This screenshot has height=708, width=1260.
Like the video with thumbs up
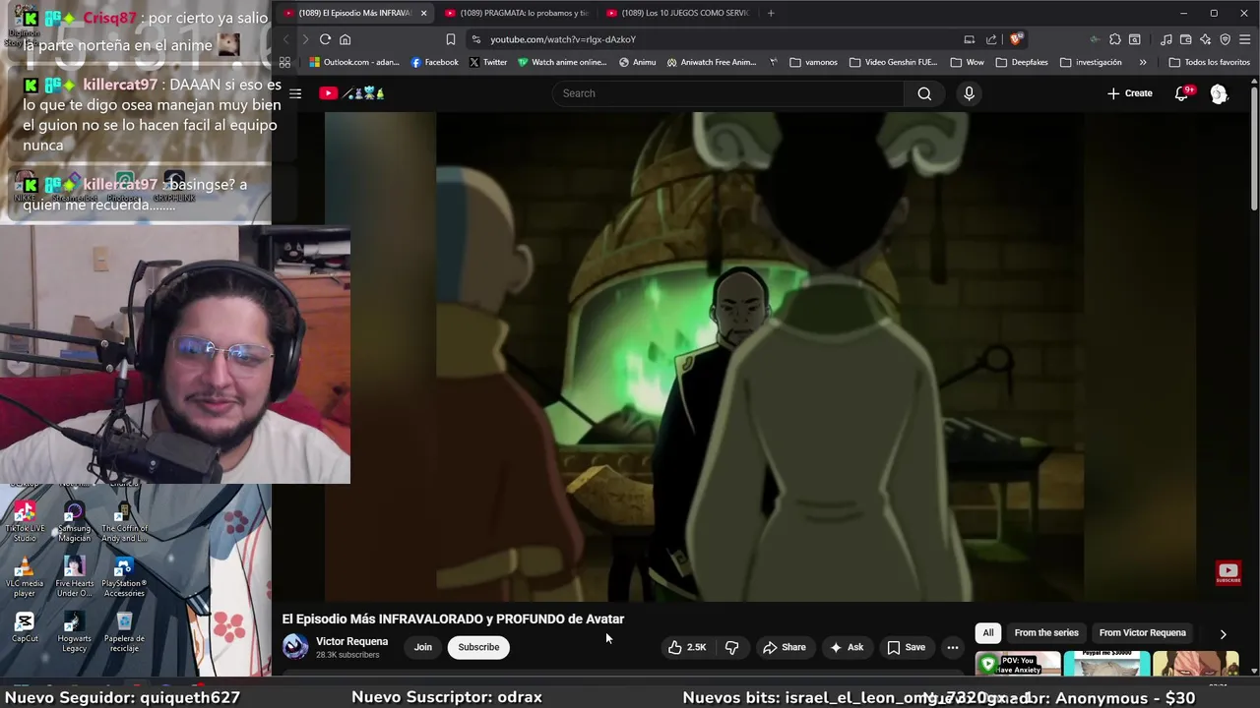687,647
